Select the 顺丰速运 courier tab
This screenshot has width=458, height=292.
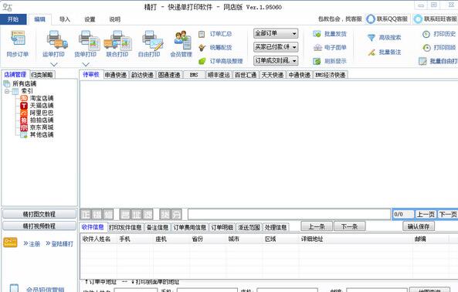coord(219,75)
